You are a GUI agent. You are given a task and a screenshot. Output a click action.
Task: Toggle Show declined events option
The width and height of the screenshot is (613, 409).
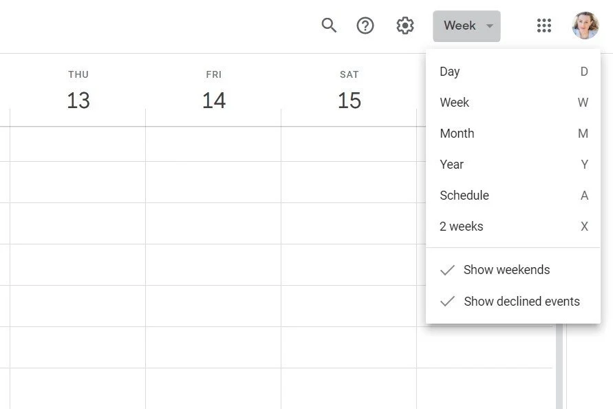tap(521, 302)
